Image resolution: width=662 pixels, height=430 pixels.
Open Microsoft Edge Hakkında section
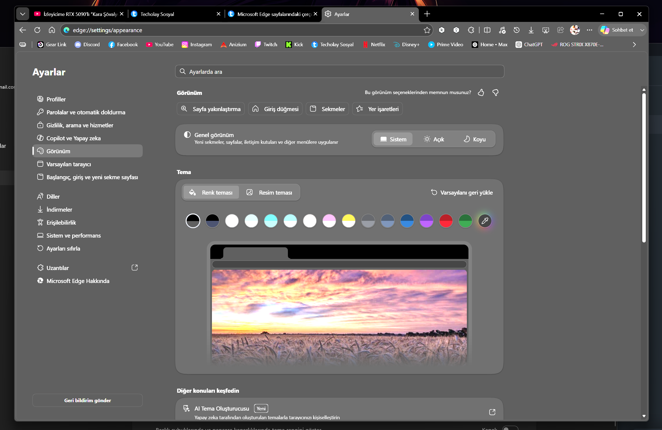[87, 281]
